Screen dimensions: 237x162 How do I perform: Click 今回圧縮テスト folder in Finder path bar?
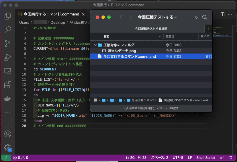(x=141, y=100)
